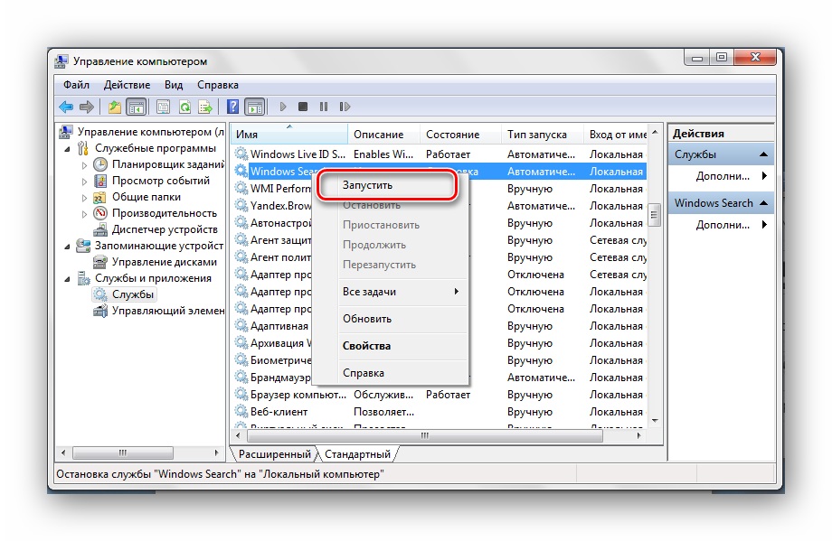Image resolution: width=832 pixels, height=541 pixels.
Task: Open the Справка menu in menu bar
Action: click(x=218, y=85)
